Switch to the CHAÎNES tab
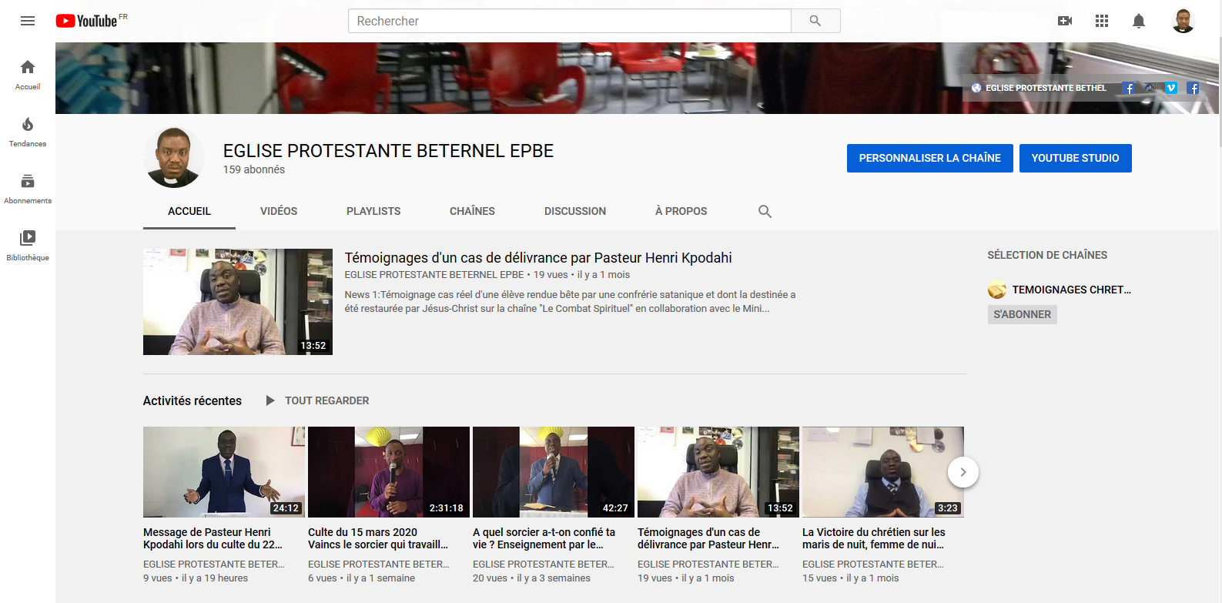Image resolution: width=1222 pixels, height=603 pixels. tap(472, 211)
